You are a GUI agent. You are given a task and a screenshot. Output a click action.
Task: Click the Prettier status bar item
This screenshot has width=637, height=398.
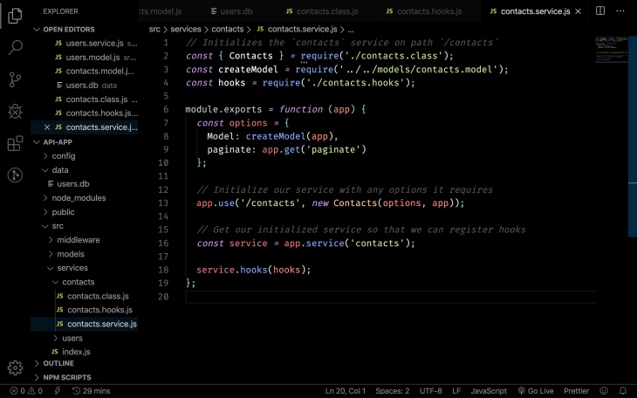pos(576,391)
